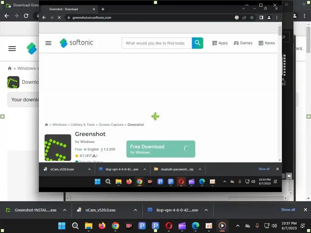Expand itop-vpn exe options in bottom download bar
Image resolution: width=311 pixels, height=233 pixels.
click(206, 210)
